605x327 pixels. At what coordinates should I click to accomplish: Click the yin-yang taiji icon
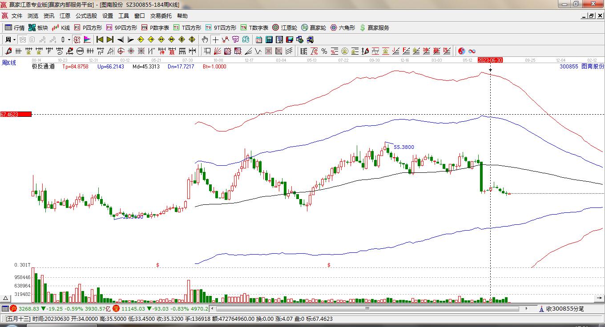461,51
